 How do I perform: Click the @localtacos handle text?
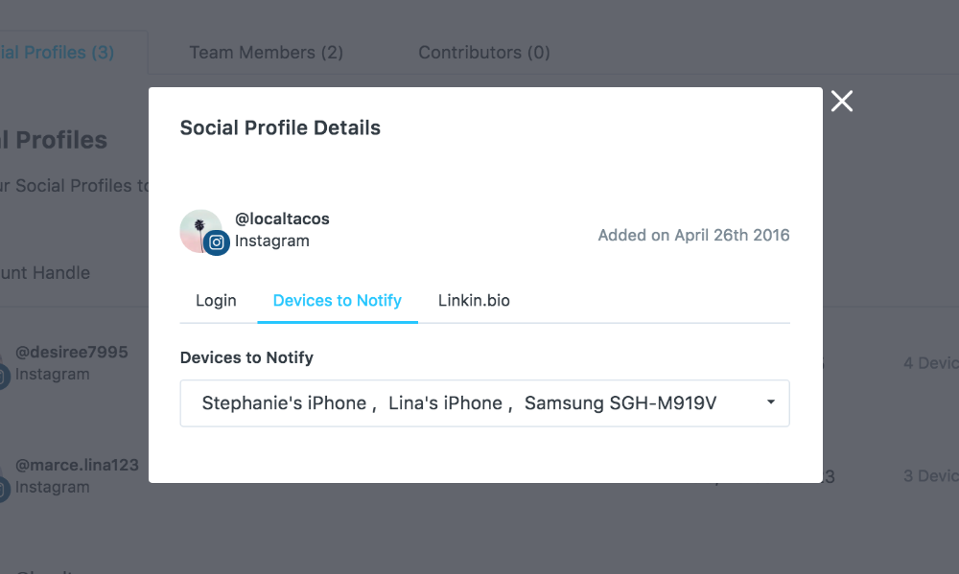(282, 218)
